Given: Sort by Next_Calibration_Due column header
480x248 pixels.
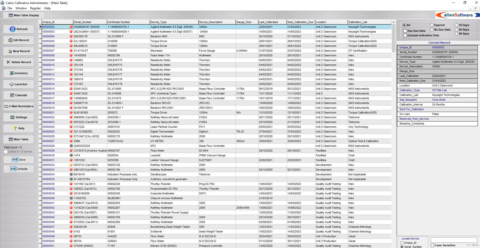Looking at the screenshot, I should point(301,22).
